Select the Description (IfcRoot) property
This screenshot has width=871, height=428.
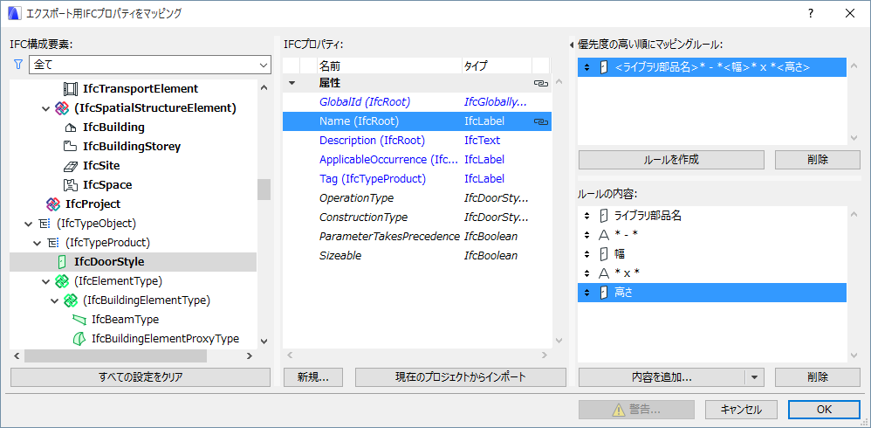pyautogui.click(x=372, y=141)
